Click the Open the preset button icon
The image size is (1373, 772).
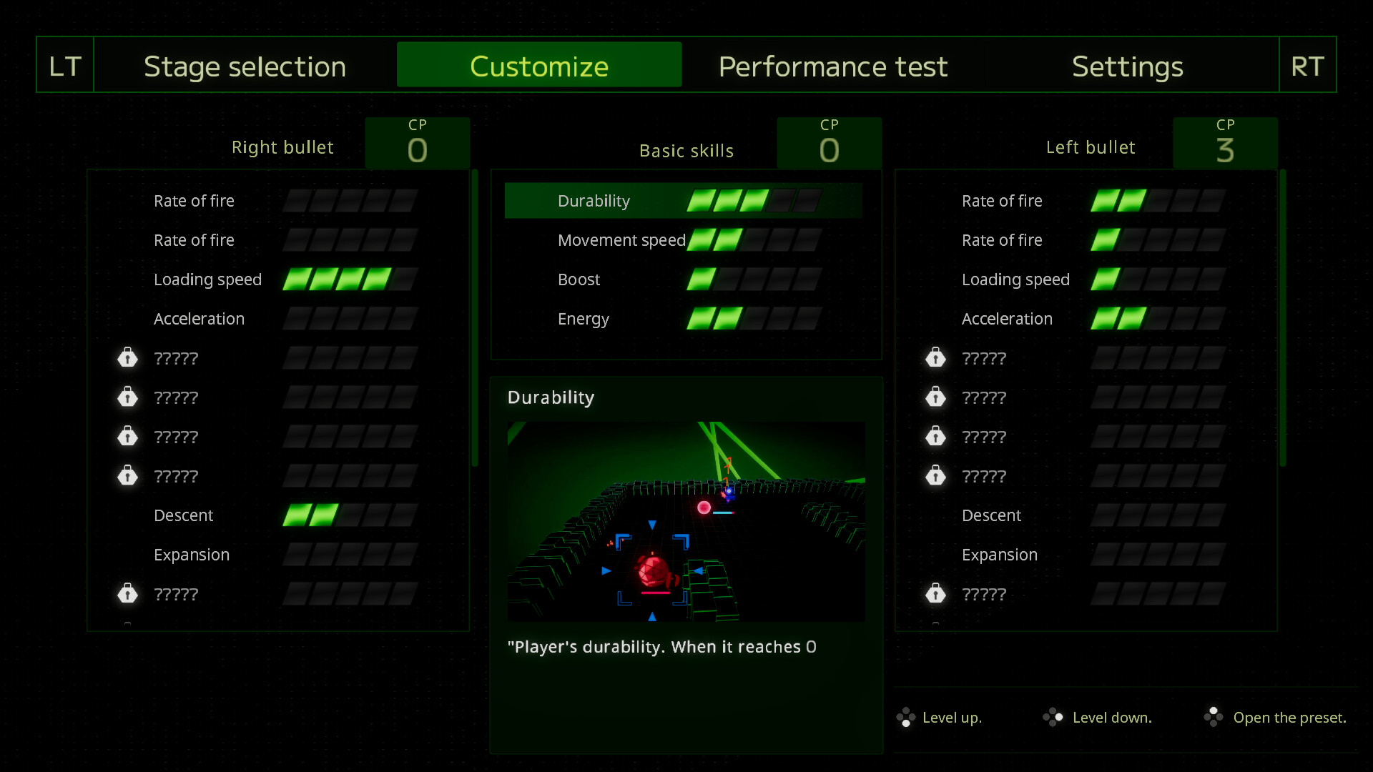point(1214,717)
